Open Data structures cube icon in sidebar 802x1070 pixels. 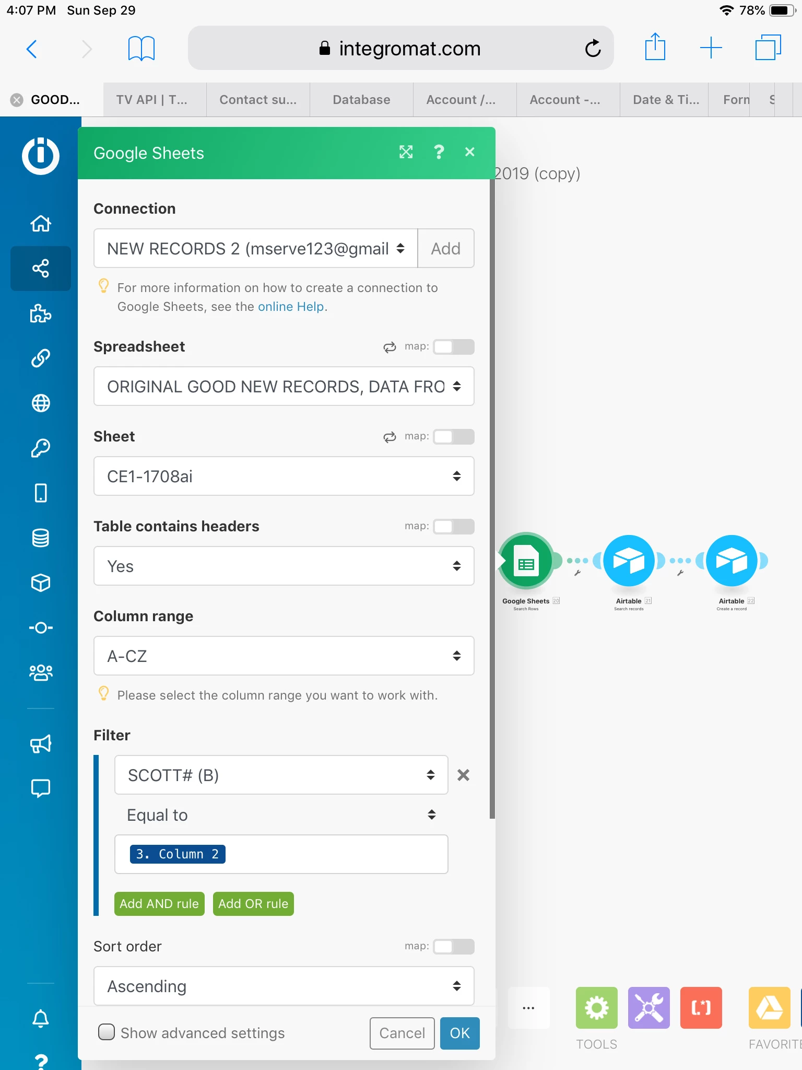click(41, 583)
